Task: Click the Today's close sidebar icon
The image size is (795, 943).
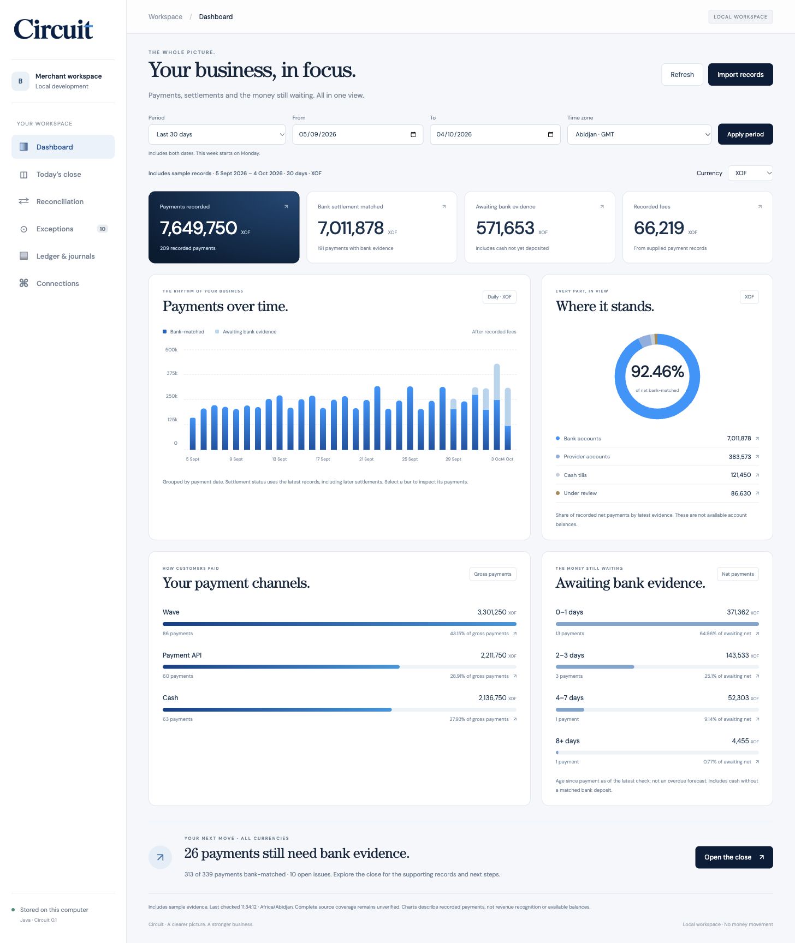Action: 23,175
